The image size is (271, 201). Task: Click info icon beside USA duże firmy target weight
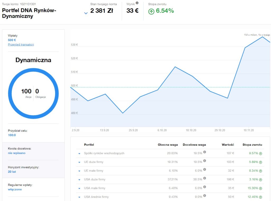point(205,178)
